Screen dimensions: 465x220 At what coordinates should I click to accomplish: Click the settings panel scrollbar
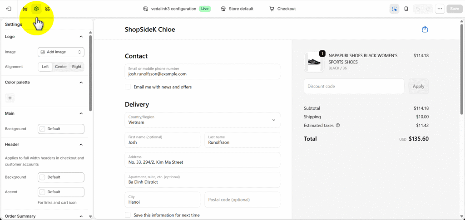(x=90, y=73)
